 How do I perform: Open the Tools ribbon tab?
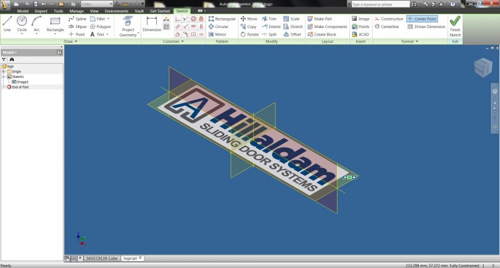pos(58,11)
